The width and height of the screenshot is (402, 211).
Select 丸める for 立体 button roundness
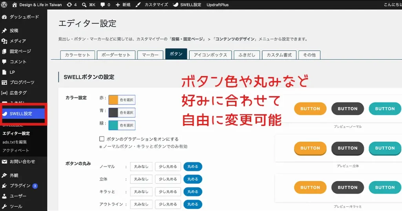193,179
